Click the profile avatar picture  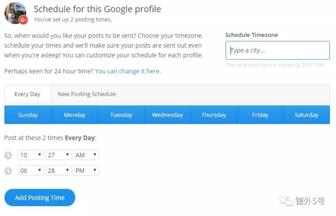click(15, 13)
